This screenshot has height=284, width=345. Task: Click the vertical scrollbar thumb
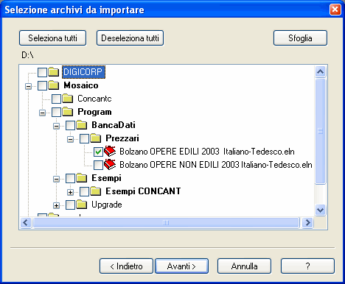(320, 131)
